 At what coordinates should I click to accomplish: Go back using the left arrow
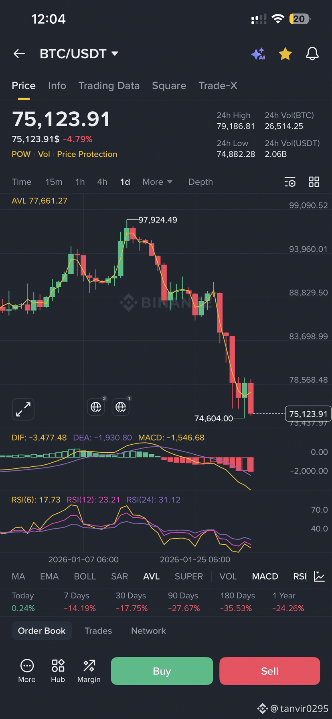coord(19,53)
